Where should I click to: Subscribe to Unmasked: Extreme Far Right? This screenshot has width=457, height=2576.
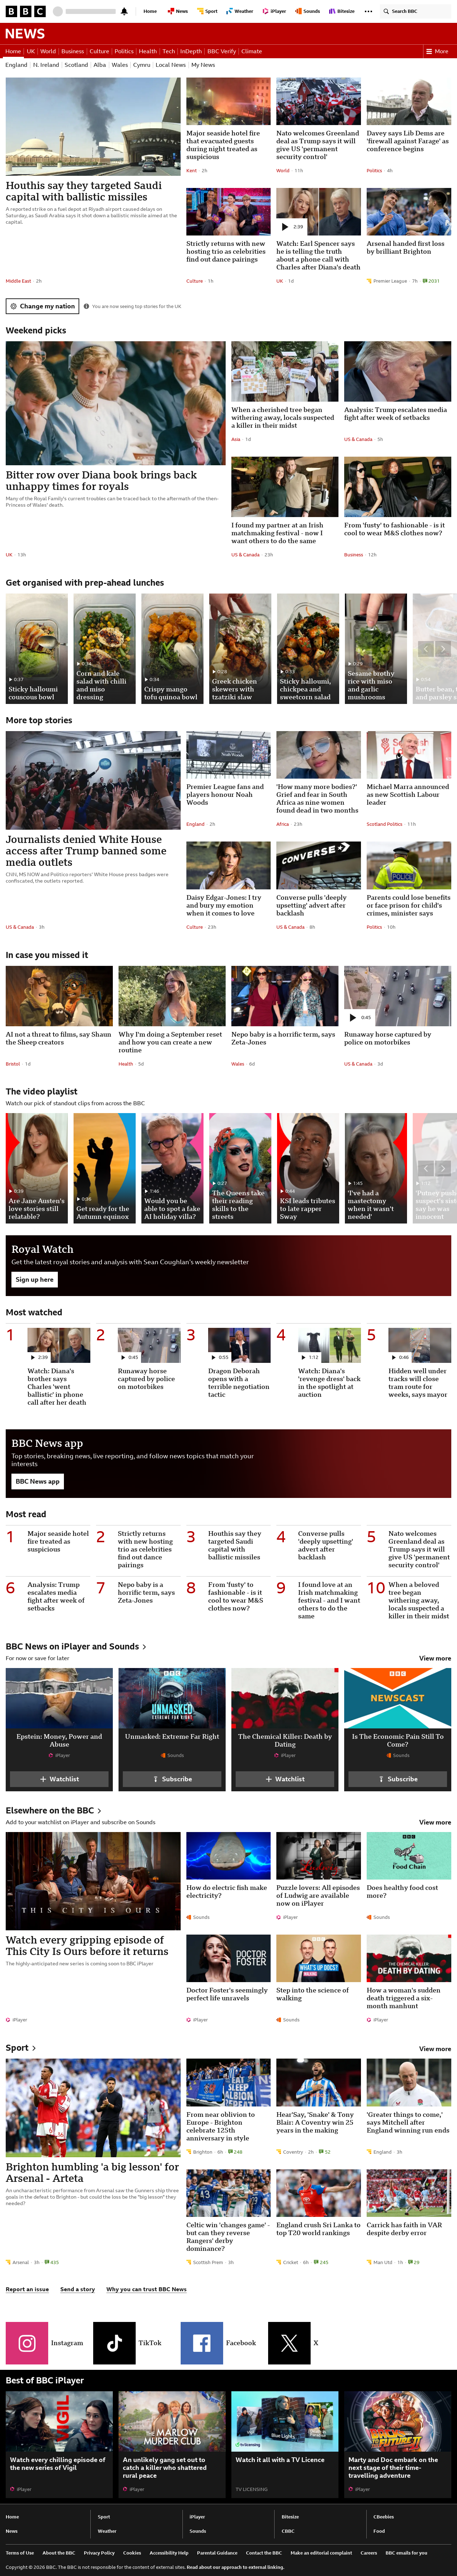coord(172,1779)
